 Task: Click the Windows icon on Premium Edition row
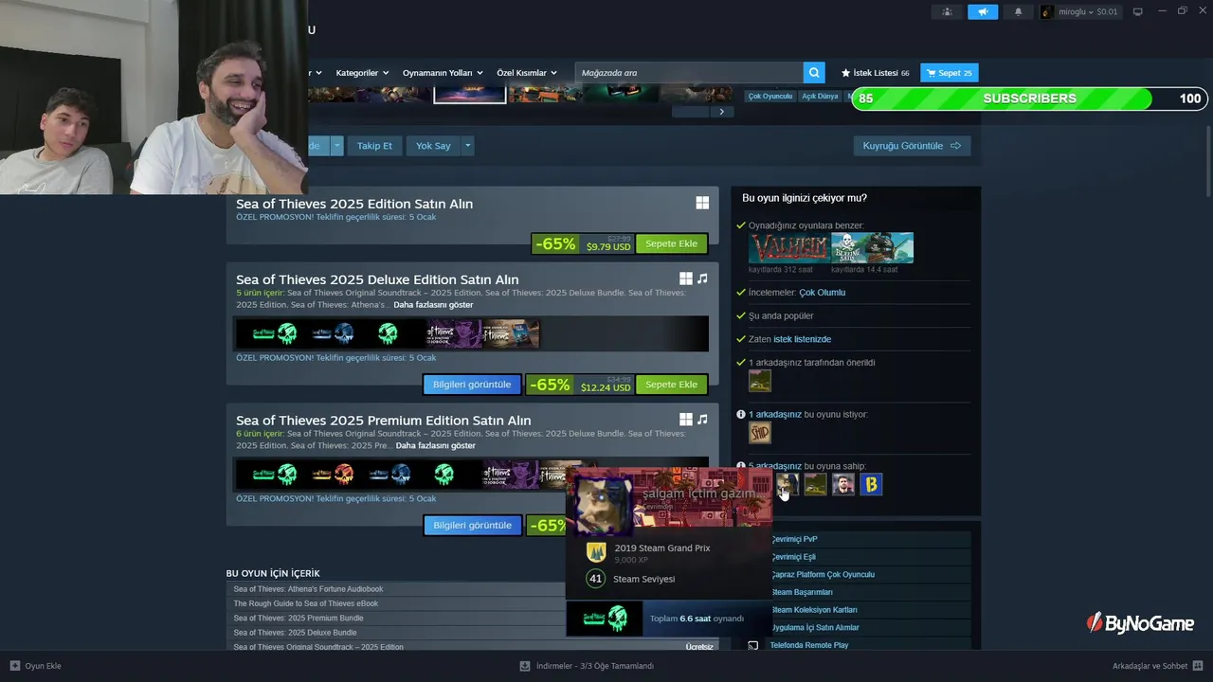pyautogui.click(x=686, y=420)
